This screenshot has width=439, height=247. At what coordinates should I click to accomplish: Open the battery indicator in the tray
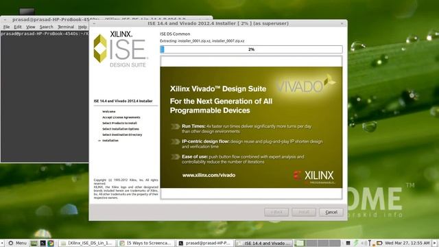click(379, 243)
